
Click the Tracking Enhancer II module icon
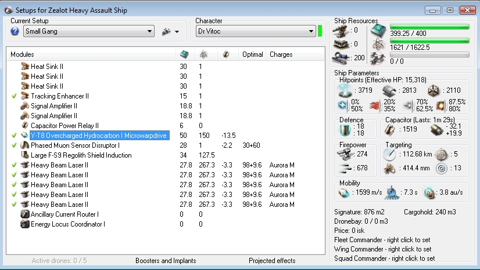tap(25, 96)
